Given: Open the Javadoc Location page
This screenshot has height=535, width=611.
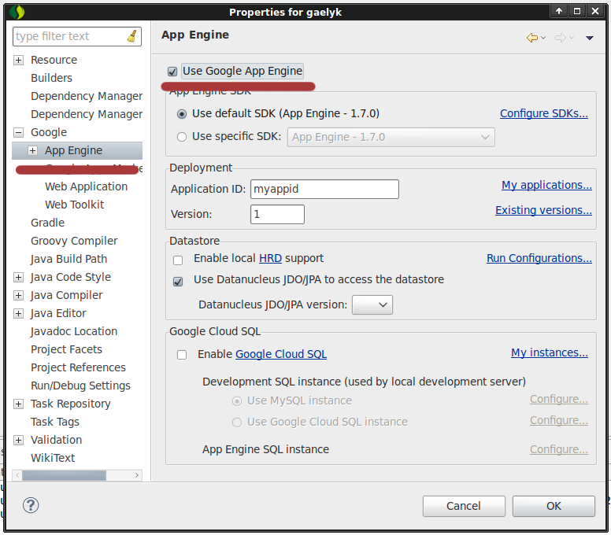Looking at the screenshot, I should [x=74, y=331].
